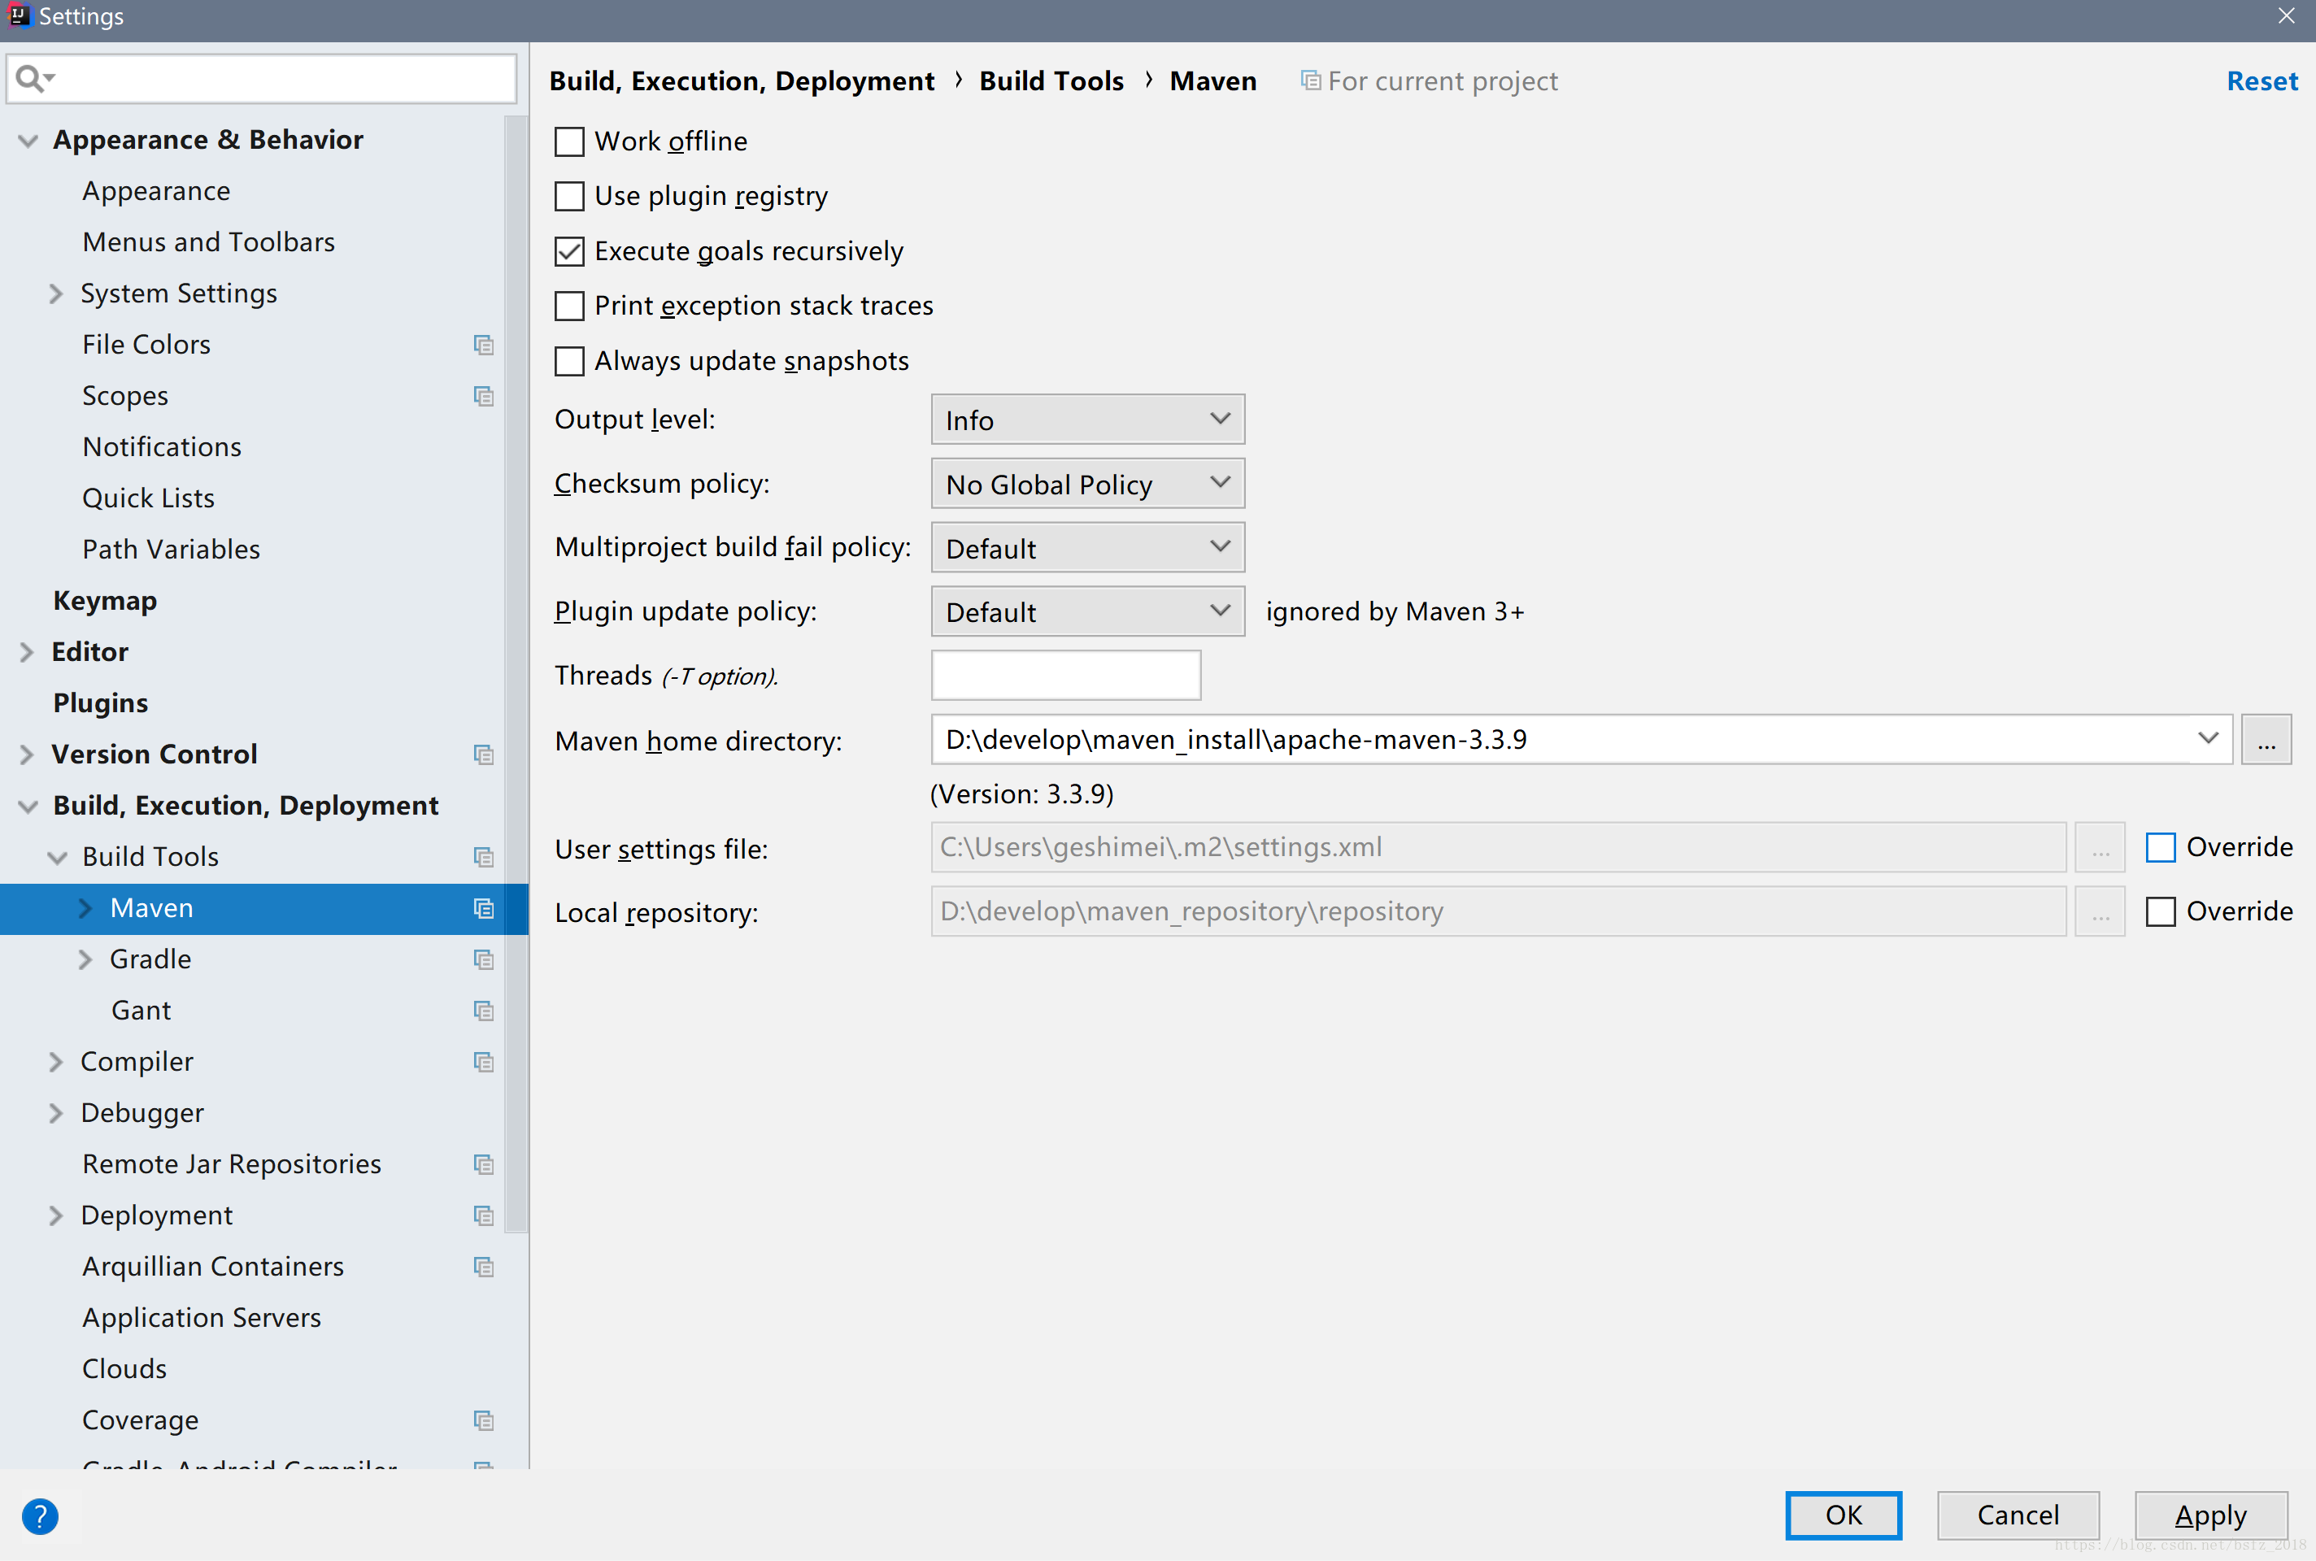Image resolution: width=2316 pixels, height=1561 pixels.
Task: Click the project-level icon beside Scopes
Action: (484, 396)
